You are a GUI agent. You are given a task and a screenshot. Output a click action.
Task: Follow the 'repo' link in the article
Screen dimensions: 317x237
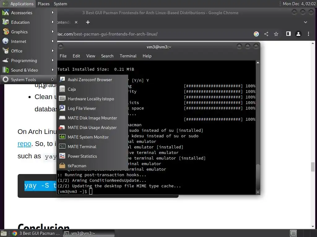24,144
